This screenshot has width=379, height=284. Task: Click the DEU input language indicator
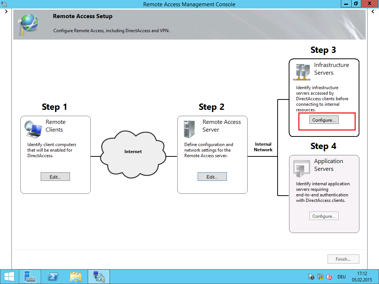(x=342, y=277)
